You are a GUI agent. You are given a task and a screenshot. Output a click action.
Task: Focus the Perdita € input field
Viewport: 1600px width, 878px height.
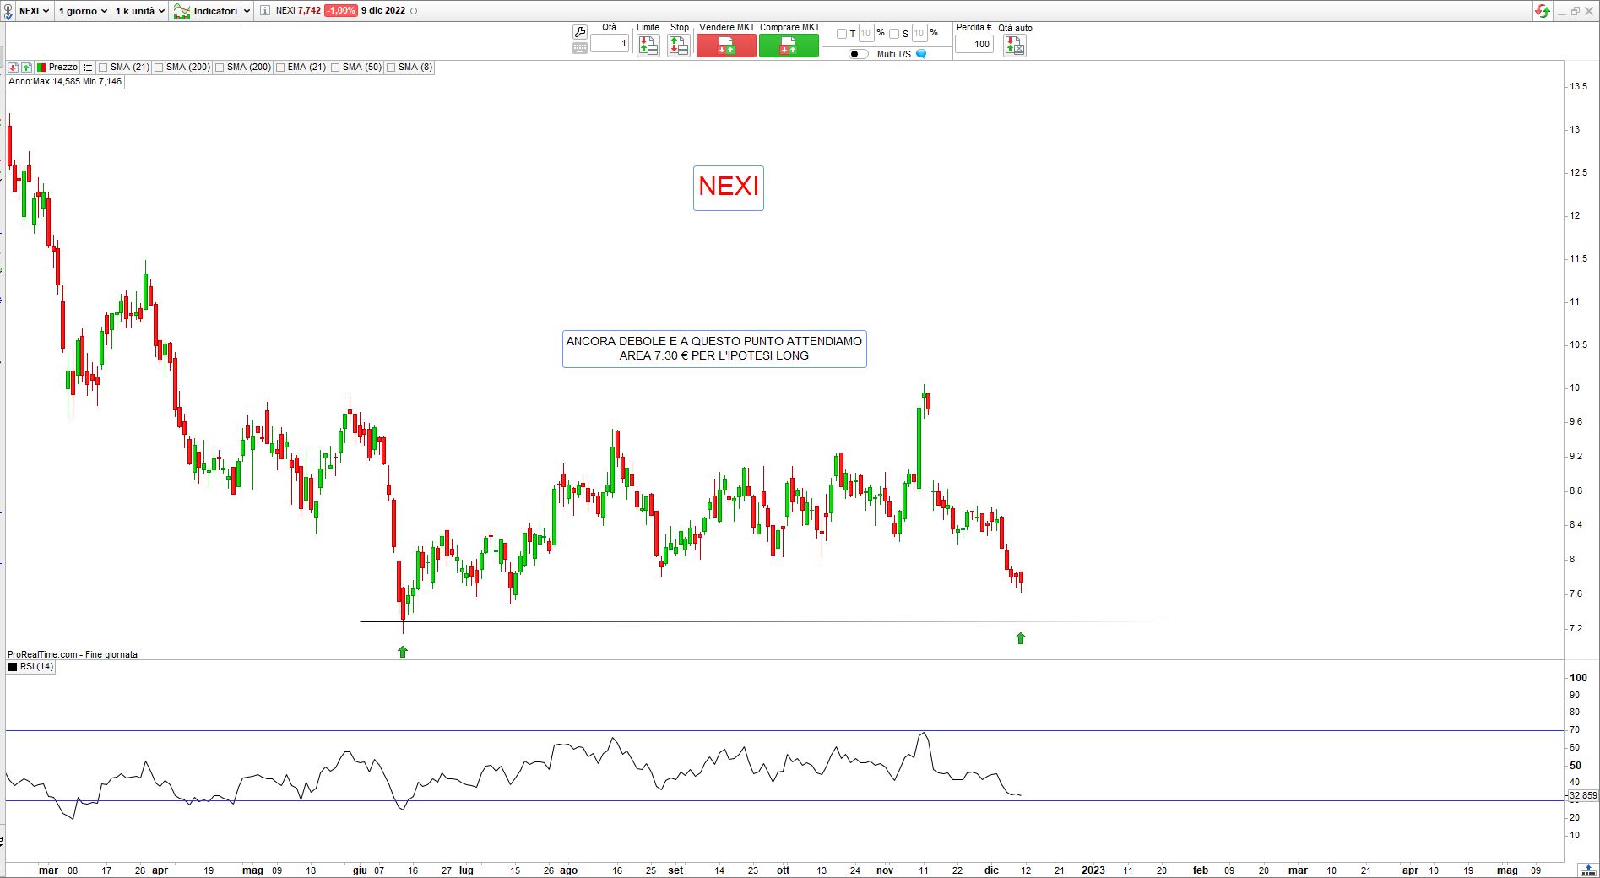point(974,44)
